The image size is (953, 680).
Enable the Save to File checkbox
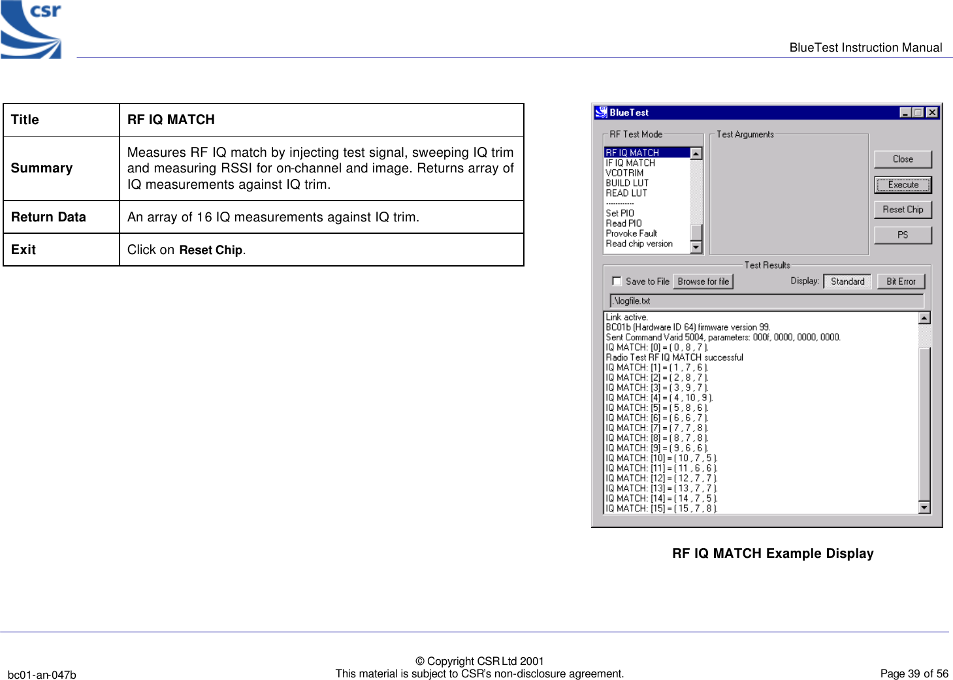pos(617,282)
